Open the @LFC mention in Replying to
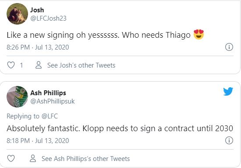 [50, 116]
